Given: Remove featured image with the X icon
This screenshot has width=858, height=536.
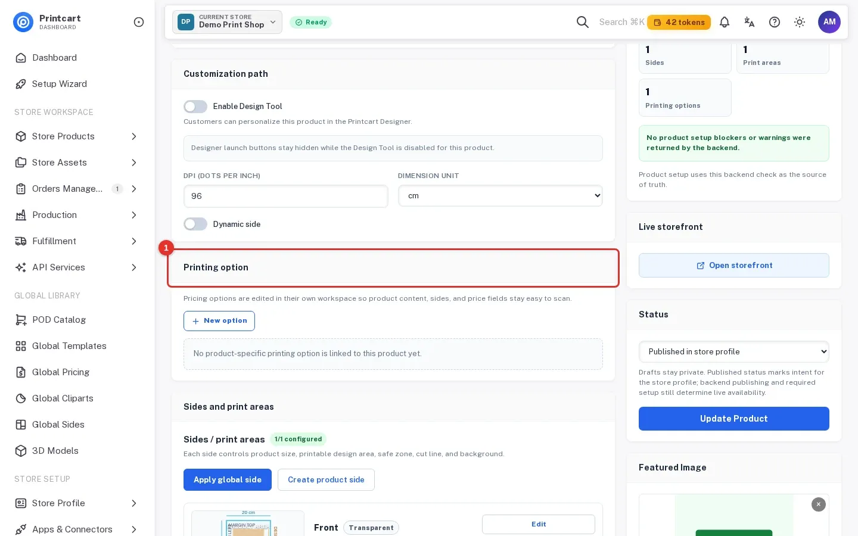Looking at the screenshot, I should [819, 504].
